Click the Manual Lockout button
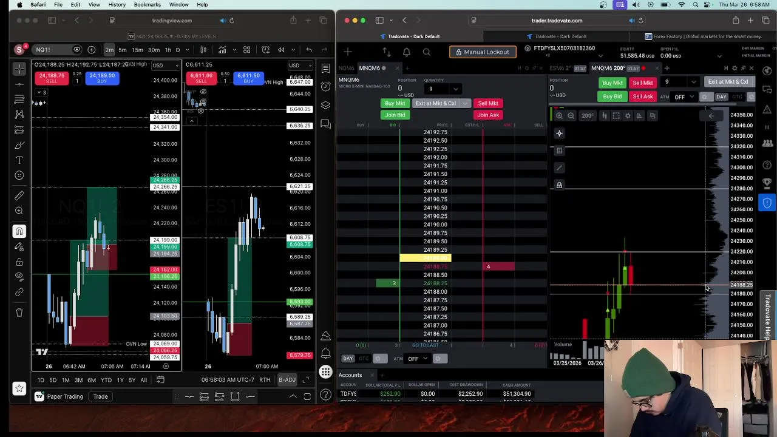The height and width of the screenshot is (437, 777). coord(483,52)
